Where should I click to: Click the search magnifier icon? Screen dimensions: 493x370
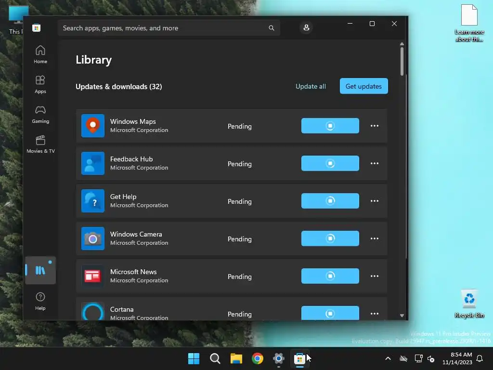click(x=272, y=28)
